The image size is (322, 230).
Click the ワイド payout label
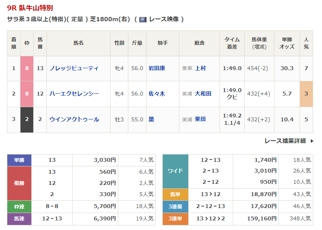175,171
